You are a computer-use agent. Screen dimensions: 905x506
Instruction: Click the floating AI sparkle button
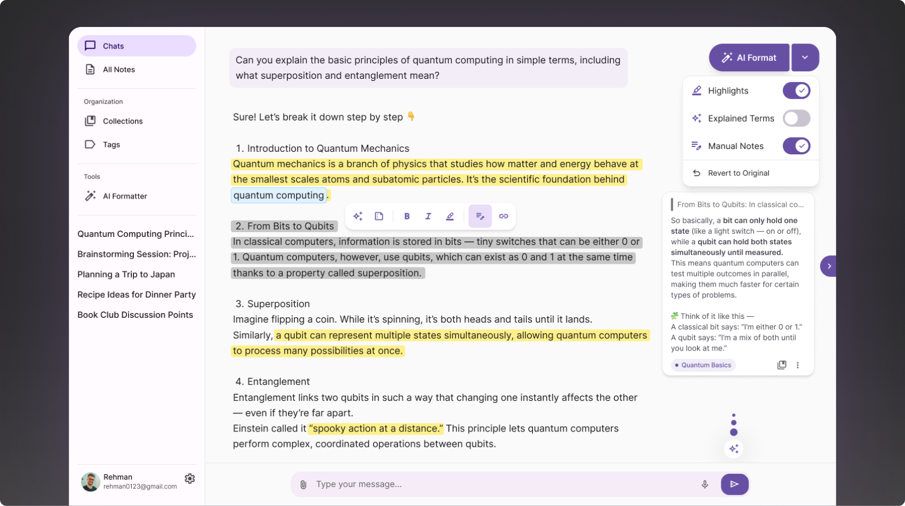tap(734, 449)
